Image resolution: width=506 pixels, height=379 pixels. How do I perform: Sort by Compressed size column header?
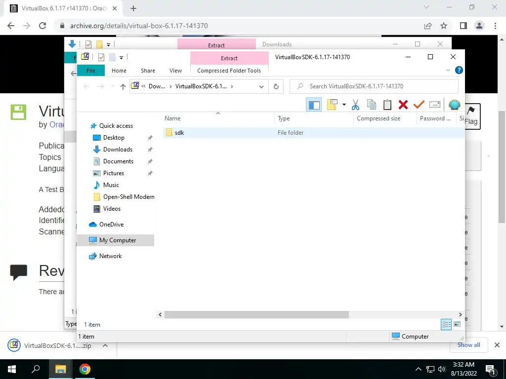click(385, 118)
